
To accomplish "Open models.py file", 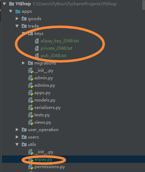I will click(45, 100).
